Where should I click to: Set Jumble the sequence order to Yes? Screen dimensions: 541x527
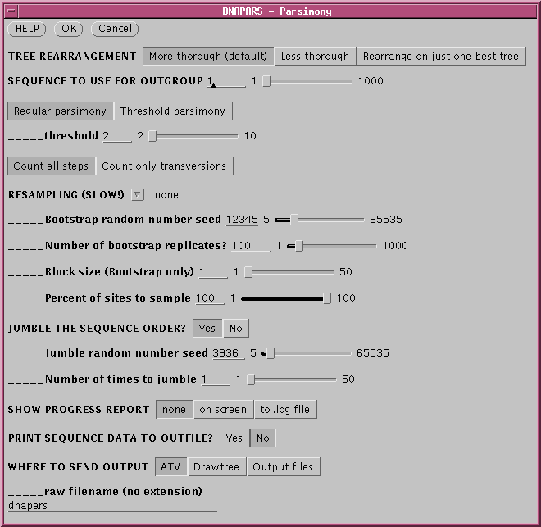pyautogui.click(x=207, y=329)
